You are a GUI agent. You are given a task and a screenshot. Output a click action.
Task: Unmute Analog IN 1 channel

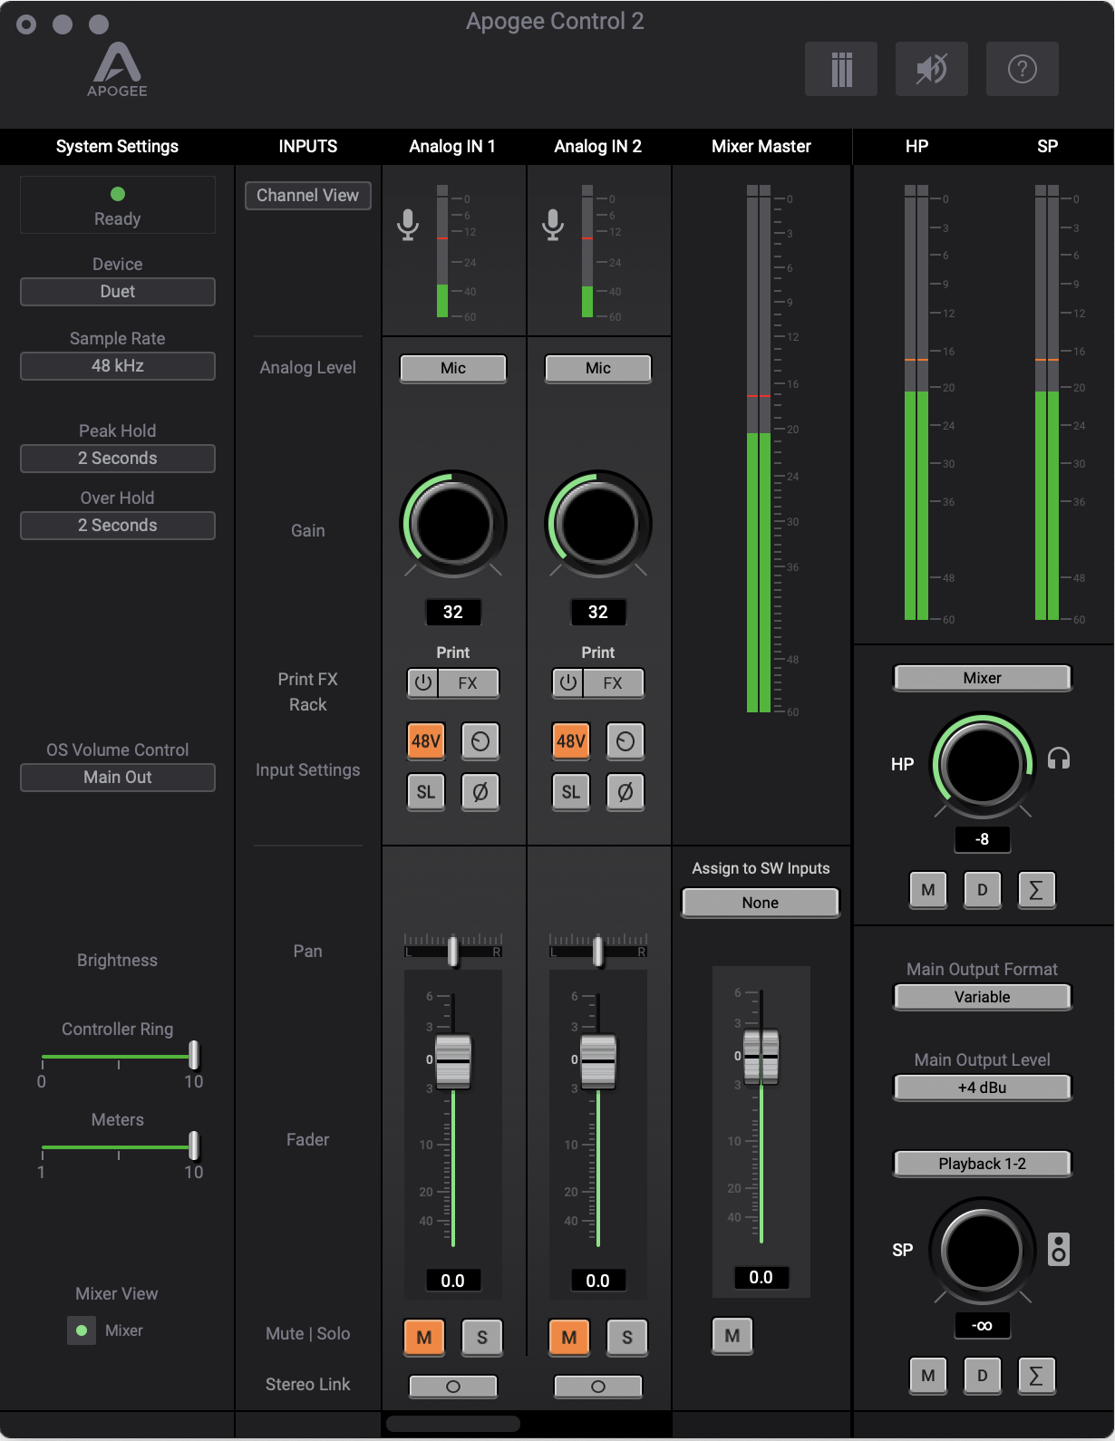coord(424,1337)
